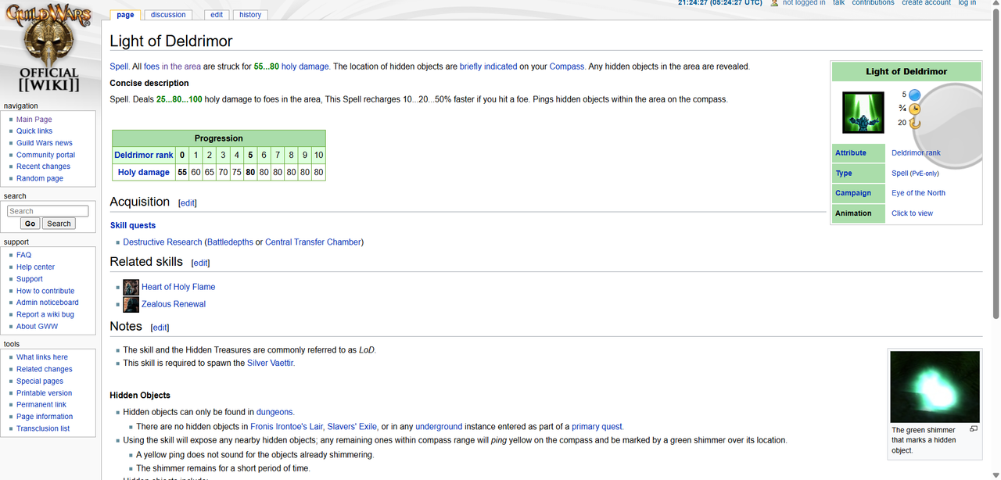Open the Battledepths link
This screenshot has width=1001, height=480.
tap(231, 242)
